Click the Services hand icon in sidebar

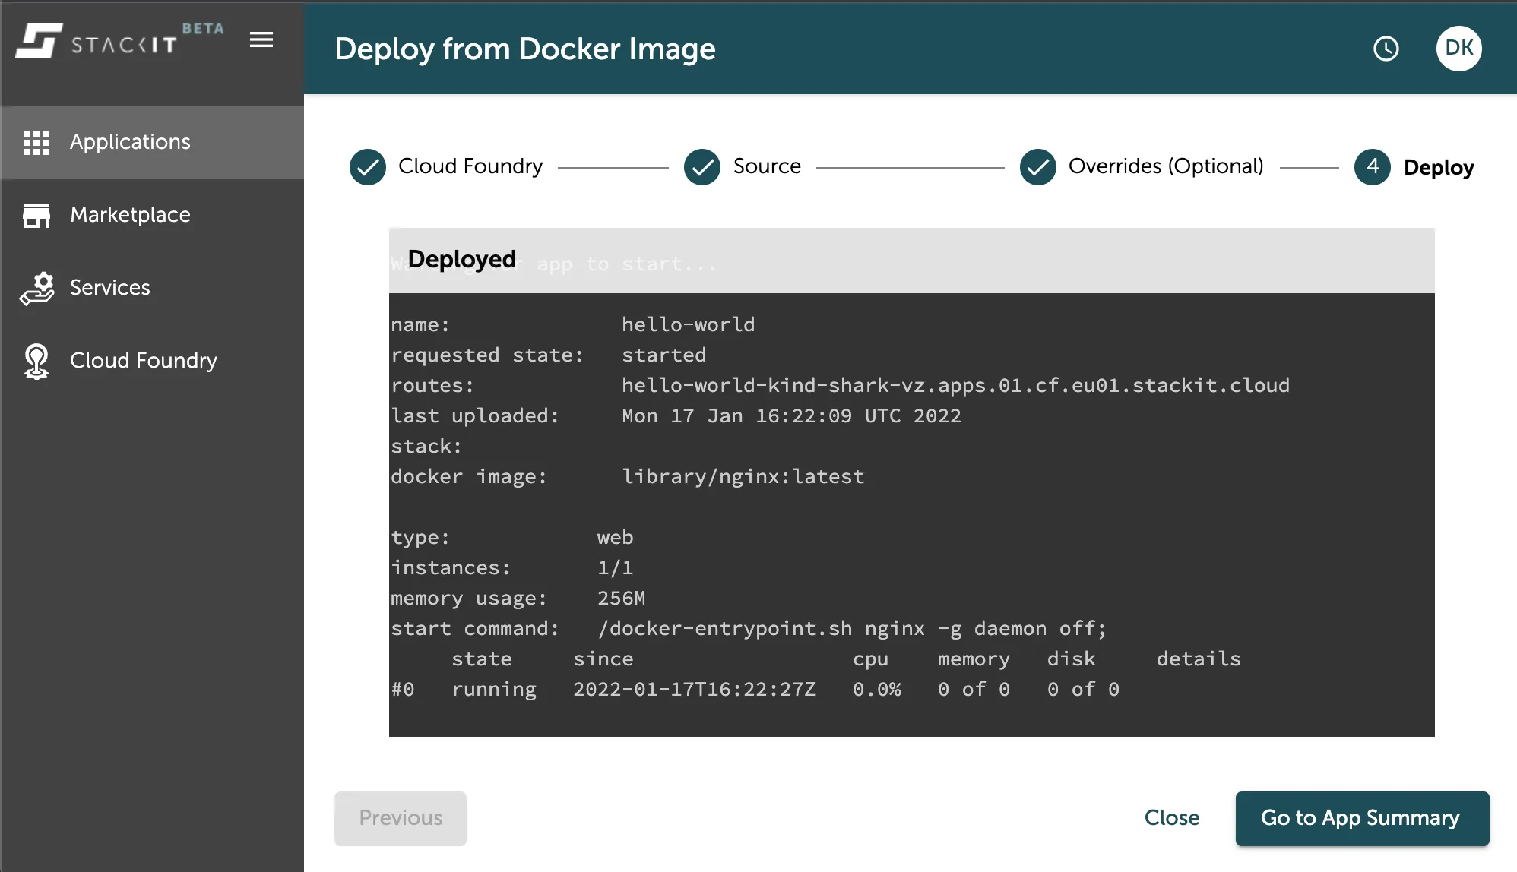pyautogui.click(x=37, y=287)
